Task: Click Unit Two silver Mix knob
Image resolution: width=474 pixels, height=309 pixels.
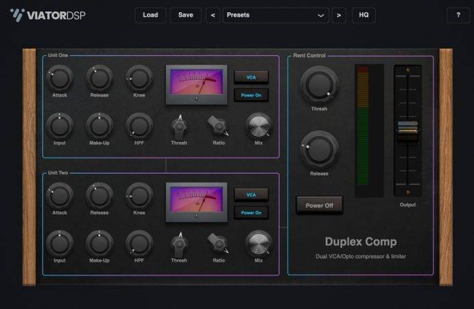Action: [x=259, y=244]
